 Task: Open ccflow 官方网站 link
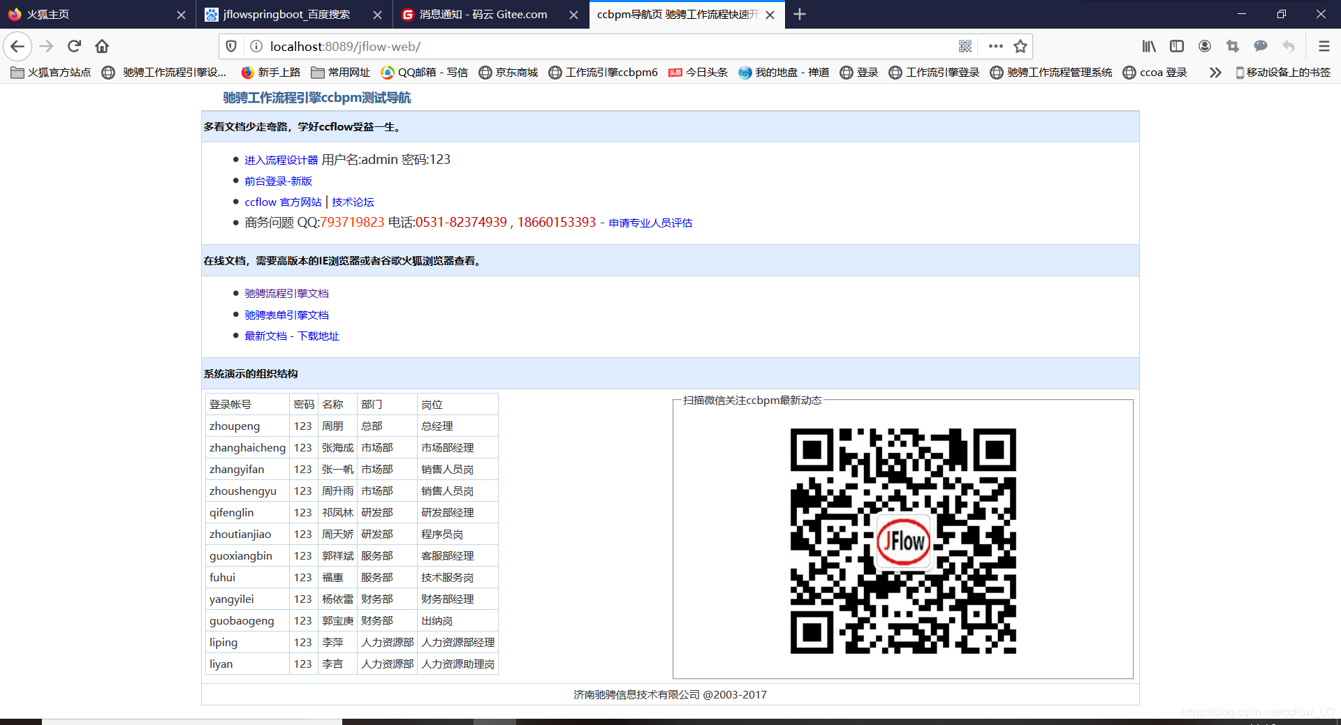coord(283,202)
